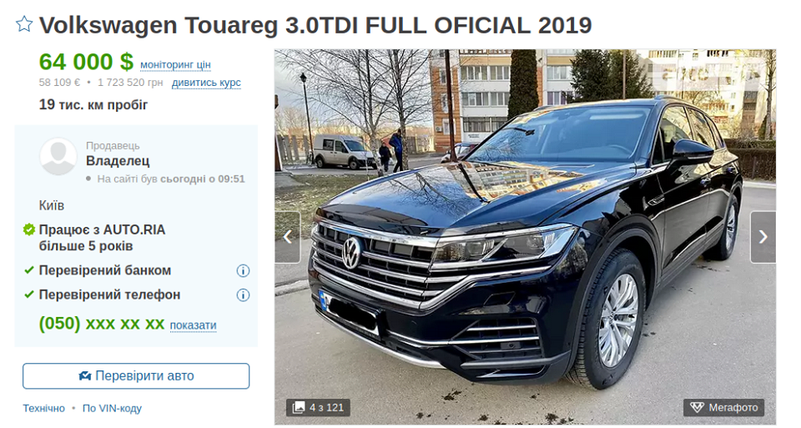Click the Перевірити авто button

click(136, 376)
